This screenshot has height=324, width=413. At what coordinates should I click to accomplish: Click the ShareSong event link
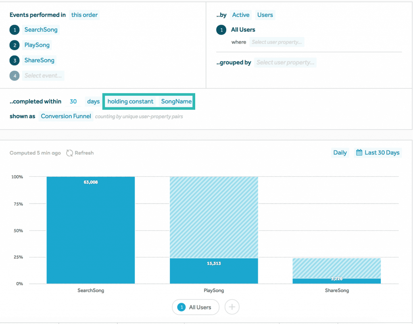39,60
